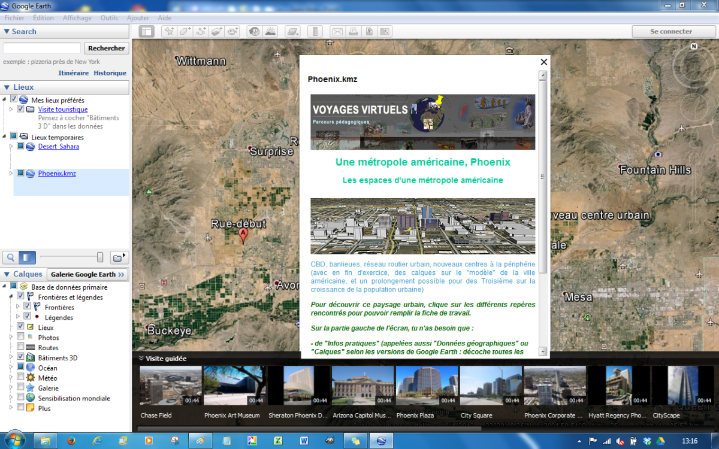Start the Record a Tour tool

click(233, 31)
